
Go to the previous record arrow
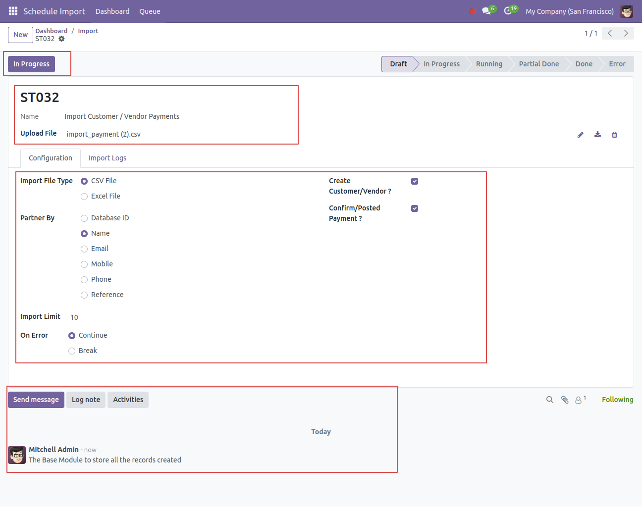[610, 33]
